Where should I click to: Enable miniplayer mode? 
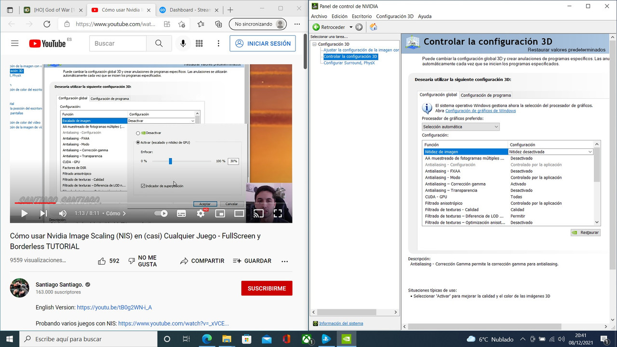(x=220, y=213)
